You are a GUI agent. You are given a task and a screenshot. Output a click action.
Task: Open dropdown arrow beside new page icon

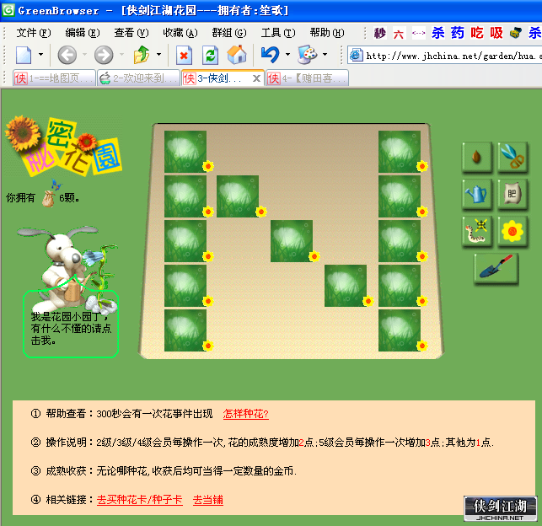[40, 55]
